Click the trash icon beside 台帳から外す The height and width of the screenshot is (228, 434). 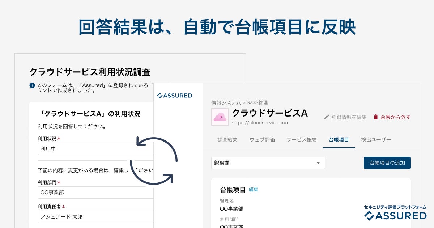click(x=376, y=117)
